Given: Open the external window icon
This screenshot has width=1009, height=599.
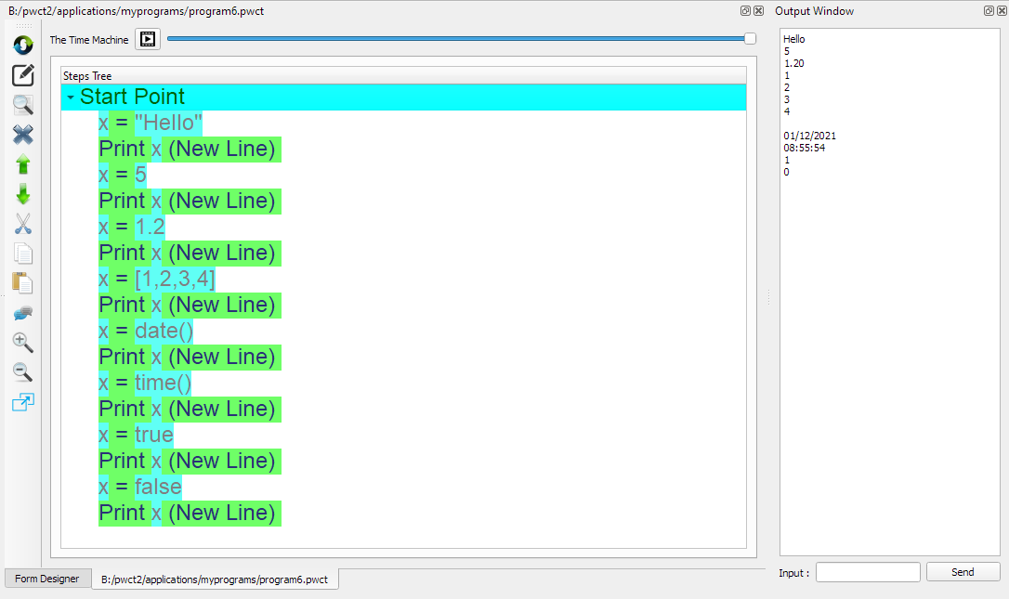Looking at the screenshot, I should click(x=22, y=402).
